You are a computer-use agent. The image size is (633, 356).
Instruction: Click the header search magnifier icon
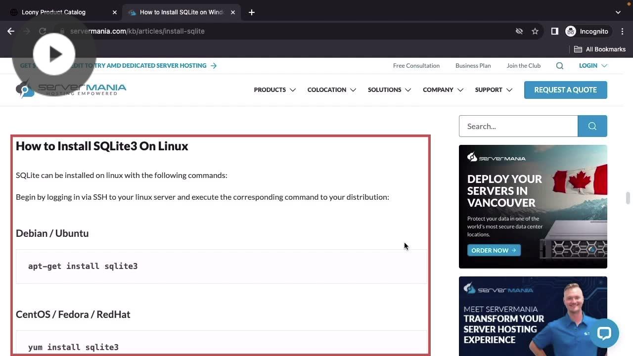560,66
